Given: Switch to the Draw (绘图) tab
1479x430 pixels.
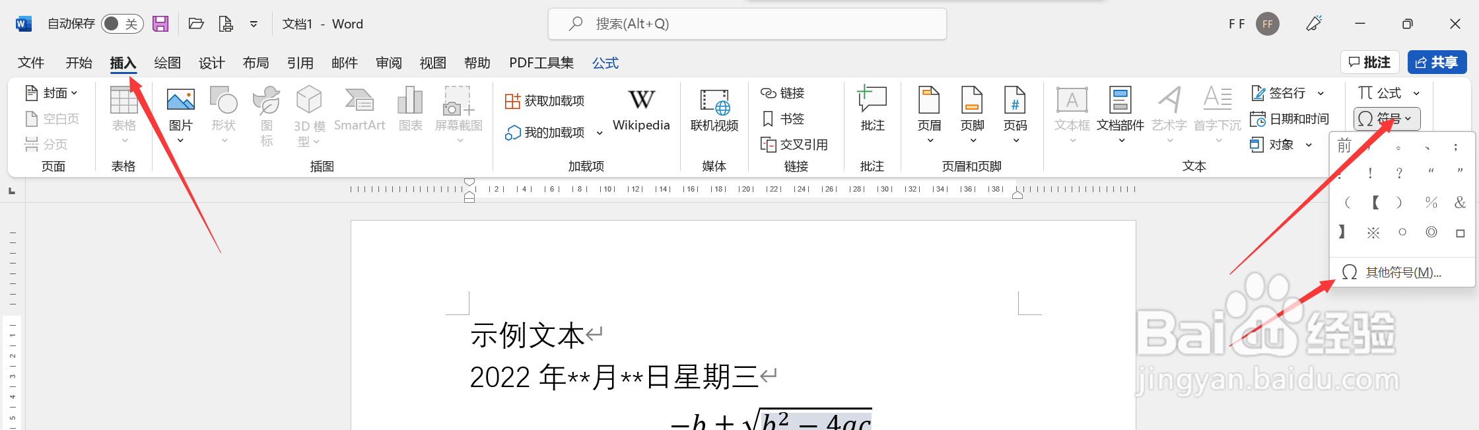Looking at the screenshot, I should click(167, 63).
